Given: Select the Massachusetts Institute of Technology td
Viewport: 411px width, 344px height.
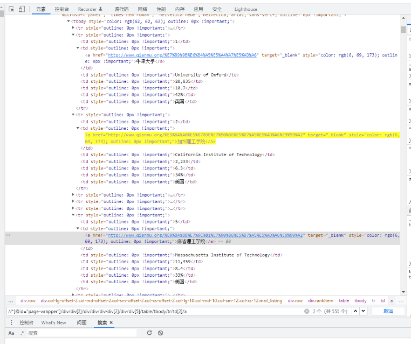Looking at the screenshot, I should [x=181, y=255].
